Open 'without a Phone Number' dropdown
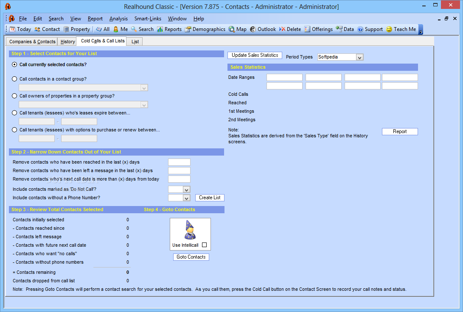The width and height of the screenshot is (463, 312). pos(186,198)
